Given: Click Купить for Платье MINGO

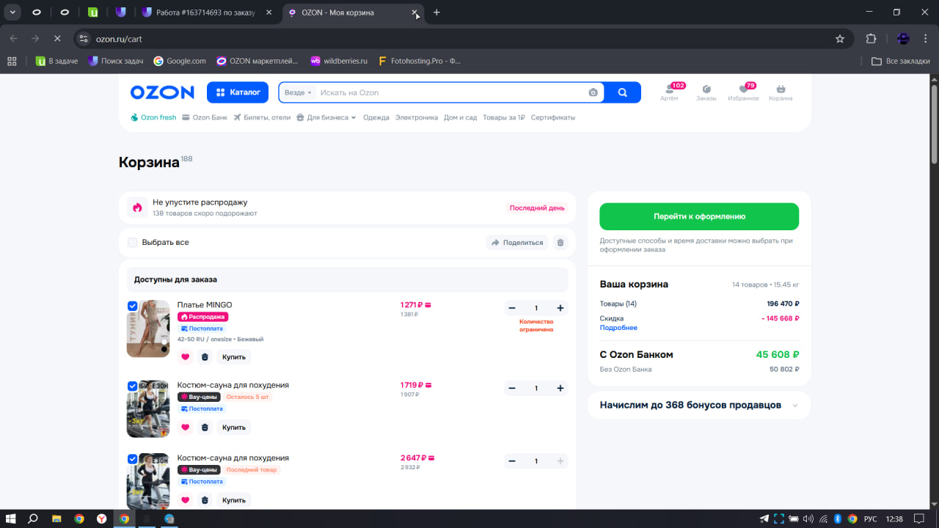Looking at the screenshot, I should (x=234, y=357).
